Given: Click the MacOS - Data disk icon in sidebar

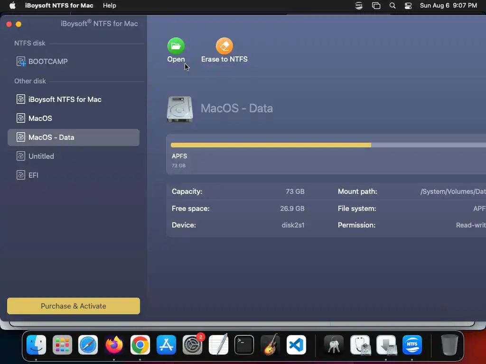Looking at the screenshot, I should (21, 137).
